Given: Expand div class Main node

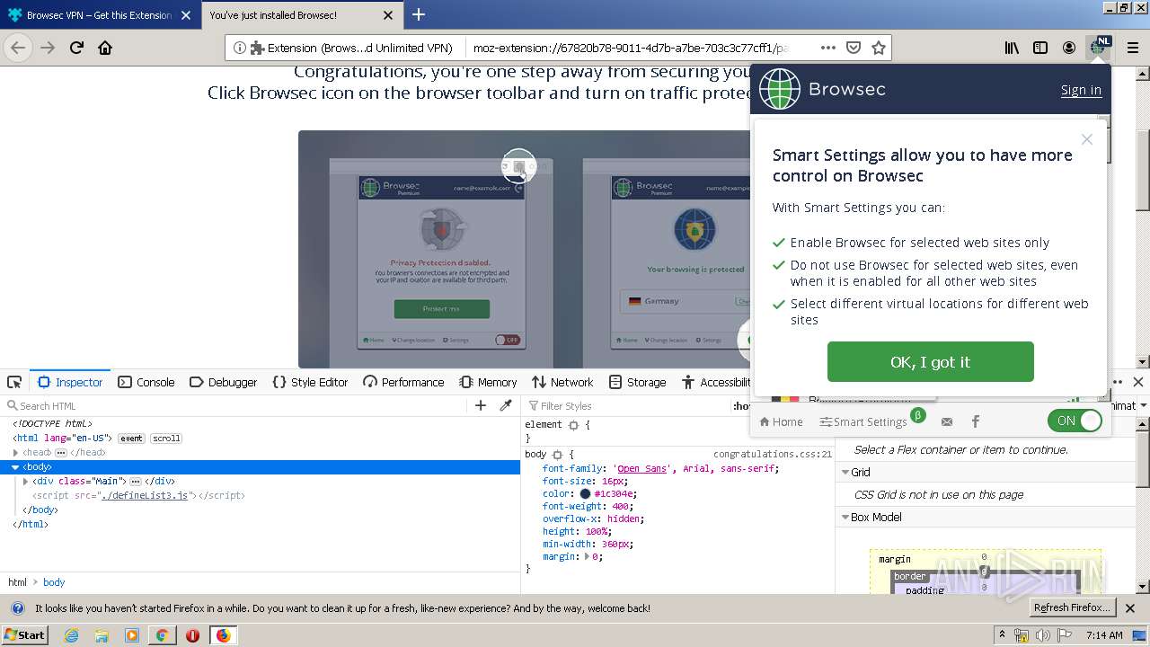Looking at the screenshot, I should point(26,482).
